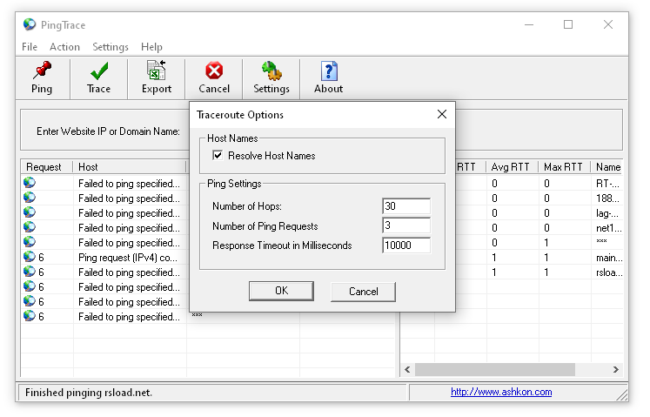Visit the http://www.ashkon.com link
The image size is (650, 417).
click(501, 392)
